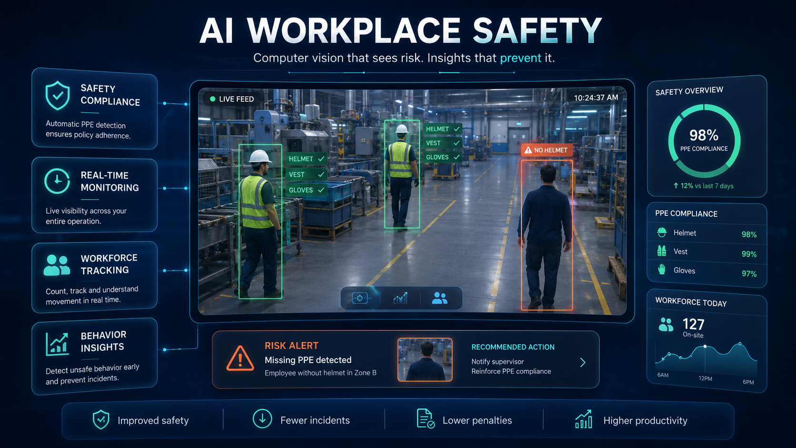
Task: Click the Vest icon in PPE Compliance
Action: pyautogui.click(x=662, y=251)
